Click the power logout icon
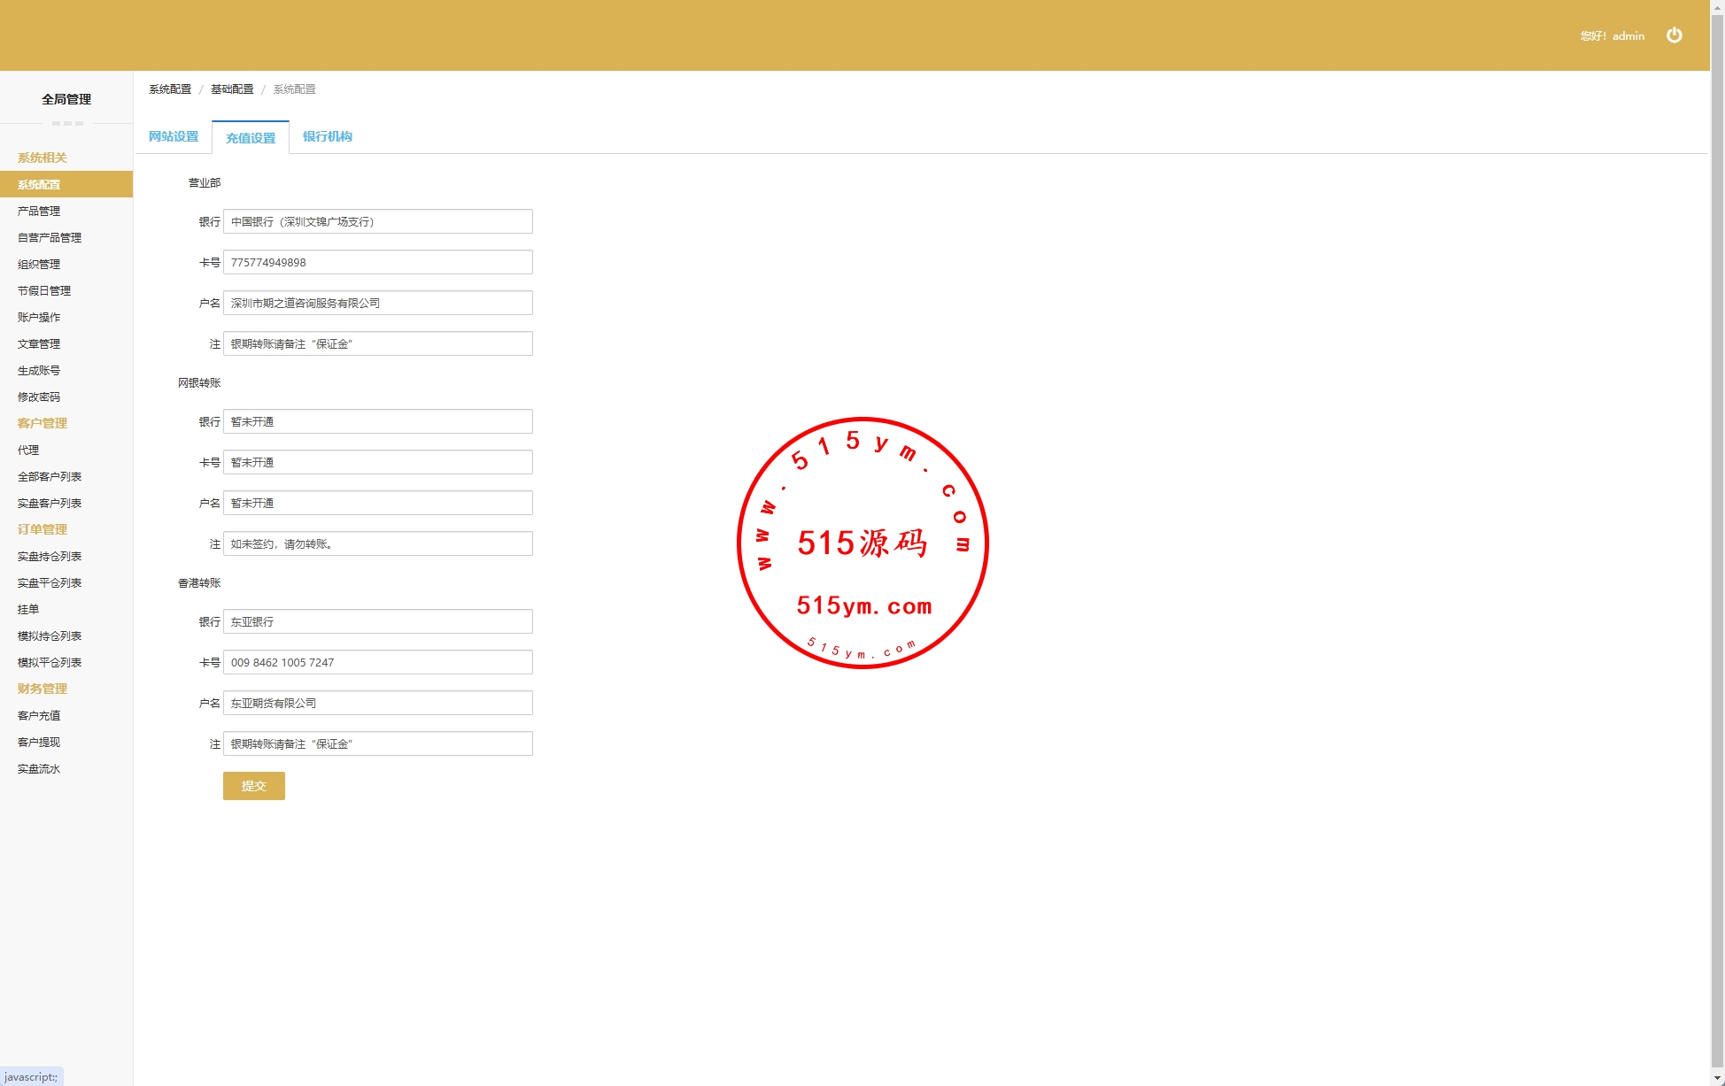Image resolution: width=1725 pixels, height=1086 pixels. coord(1674,35)
